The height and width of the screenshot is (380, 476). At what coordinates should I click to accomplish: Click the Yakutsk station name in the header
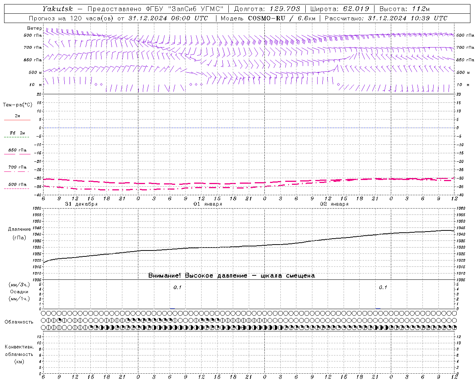coord(57,9)
